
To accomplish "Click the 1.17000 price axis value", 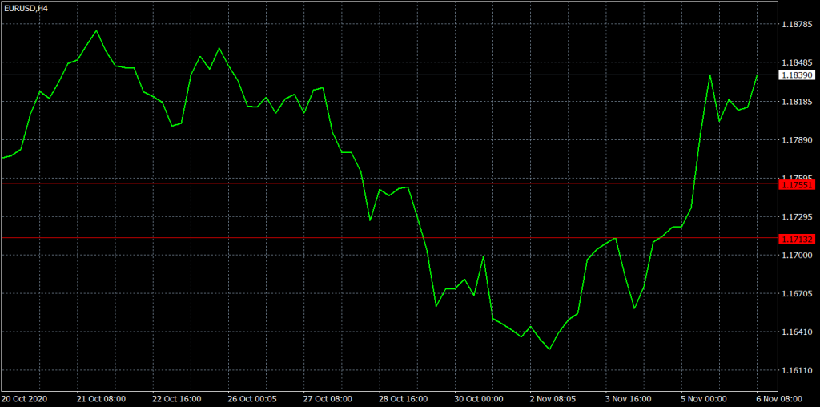I will [x=797, y=256].
